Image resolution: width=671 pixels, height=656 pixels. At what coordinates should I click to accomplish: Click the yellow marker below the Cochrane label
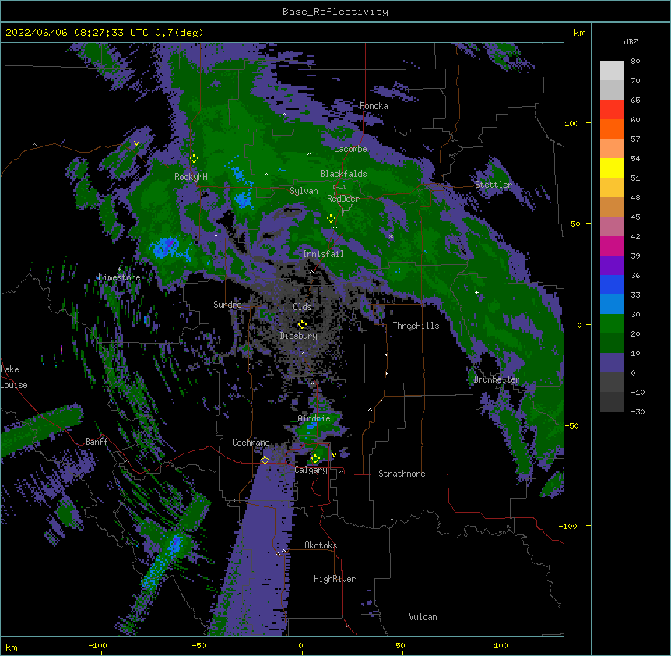point(265,460)
